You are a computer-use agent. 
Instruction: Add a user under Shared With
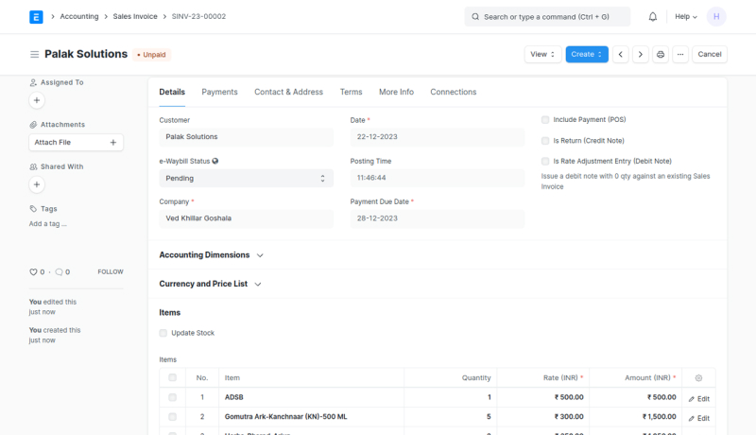pyautogui.click(x=37, y=184)
